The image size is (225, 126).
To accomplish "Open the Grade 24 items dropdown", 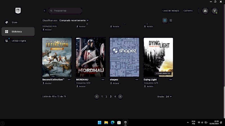I will tap(169, 96).
